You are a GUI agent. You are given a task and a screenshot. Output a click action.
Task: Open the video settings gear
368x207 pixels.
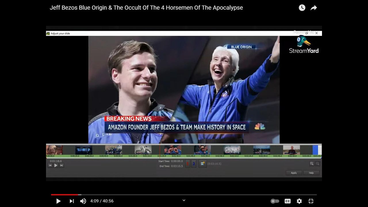299,201
